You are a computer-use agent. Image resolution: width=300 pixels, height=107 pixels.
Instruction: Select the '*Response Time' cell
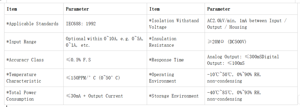click(176, 60)
